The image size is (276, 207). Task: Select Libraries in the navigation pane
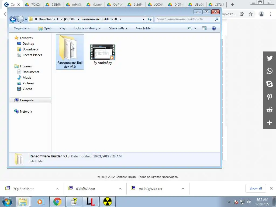click(x=26, y=66)
